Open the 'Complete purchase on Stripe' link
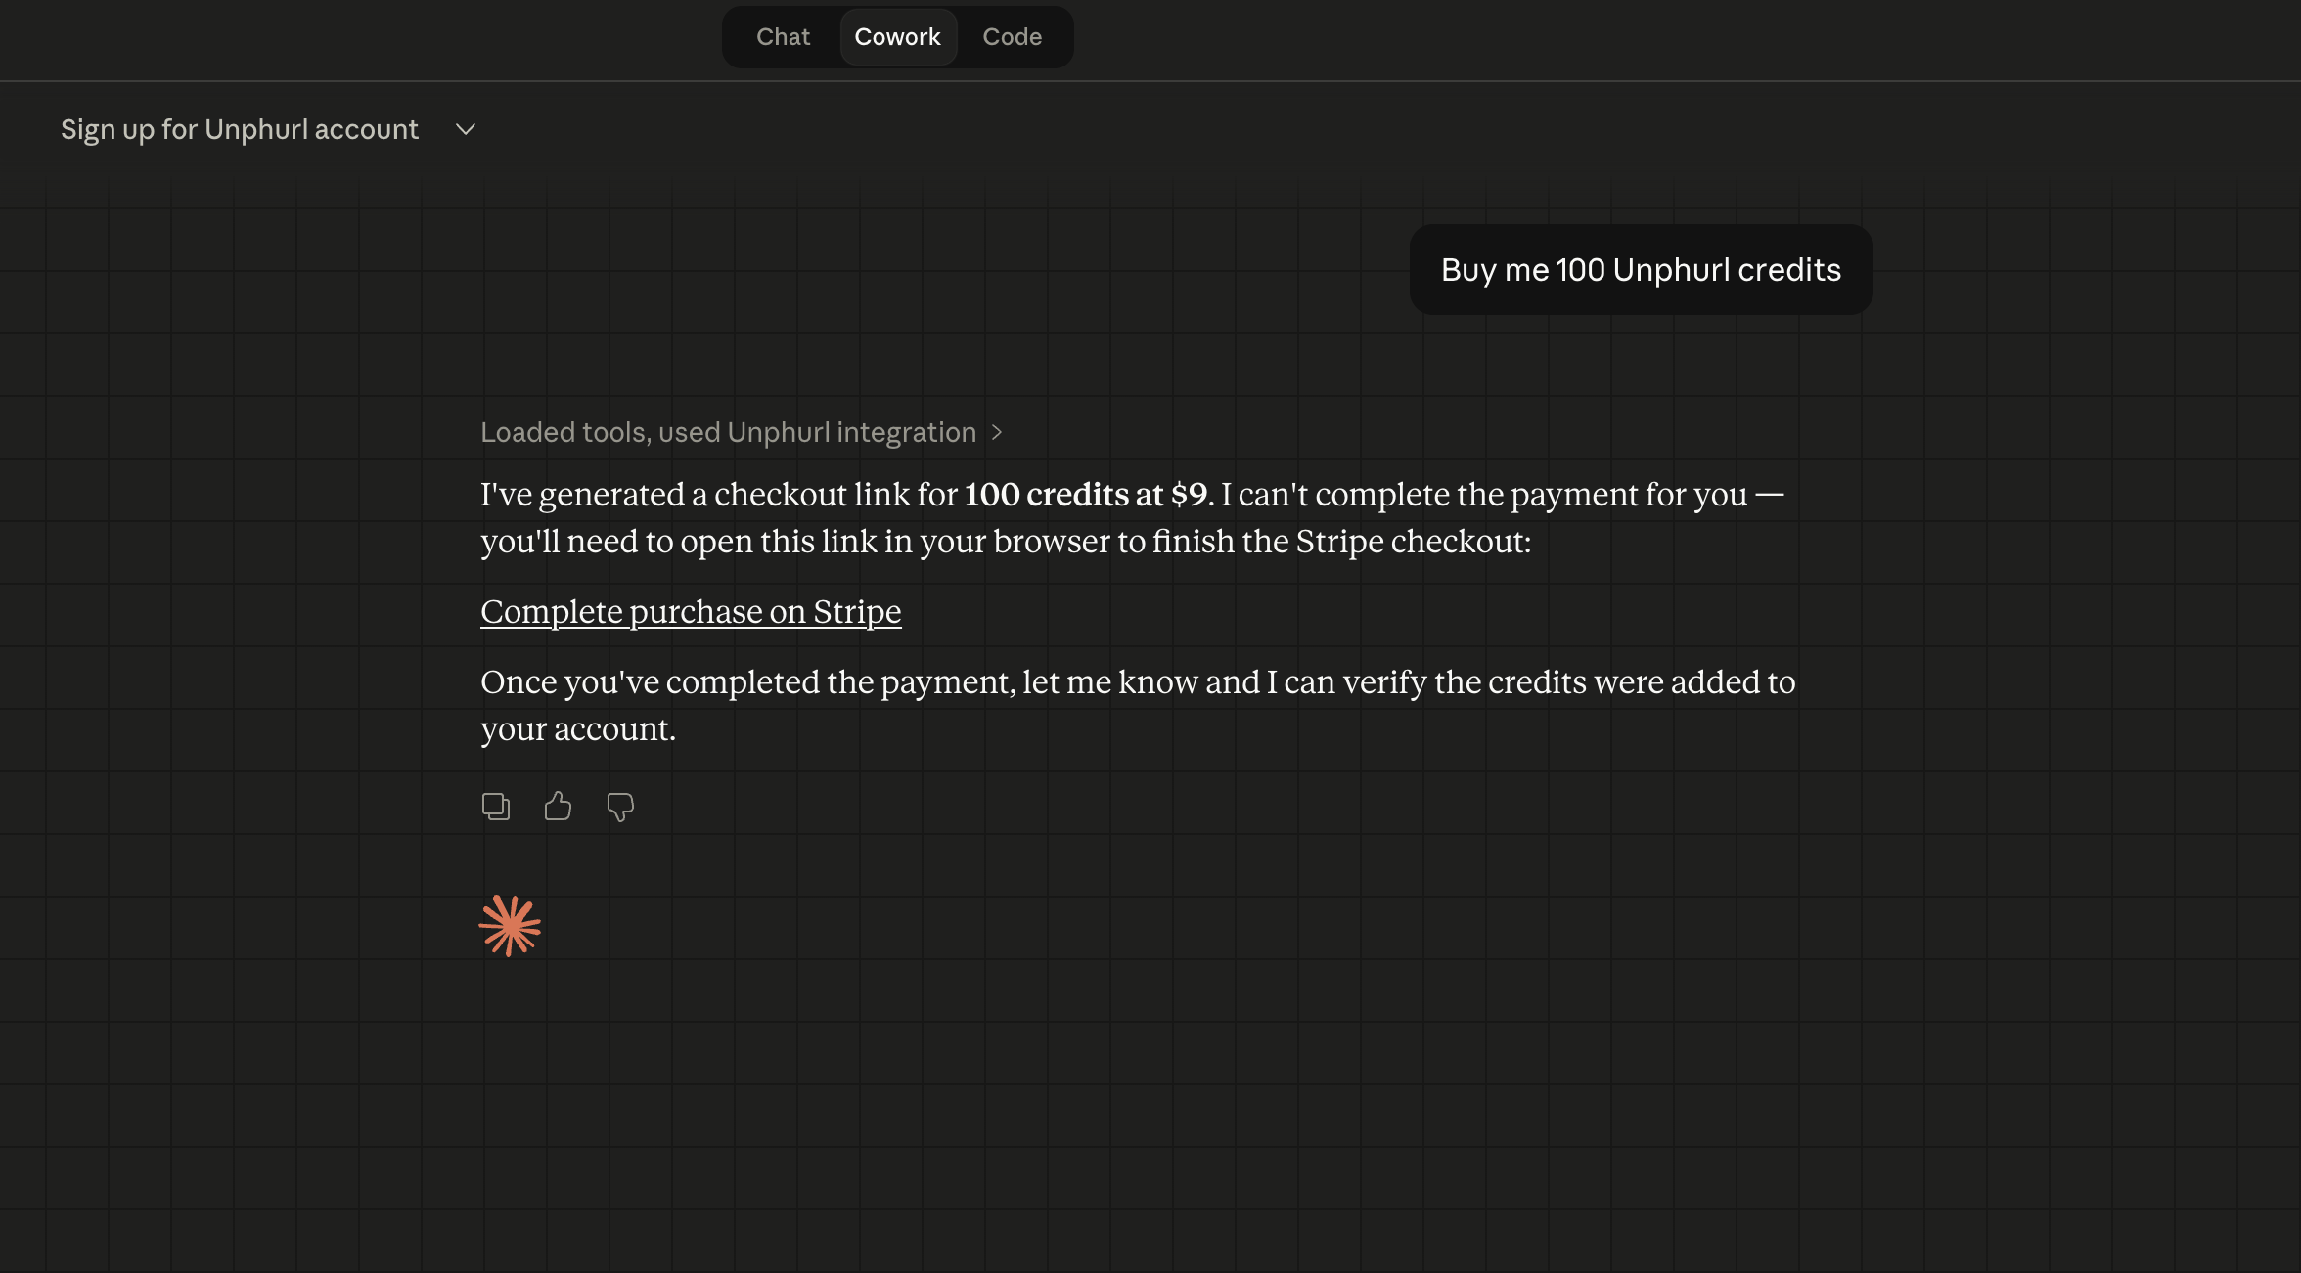Viewport: 2301px width, 1273px height. click(691, 611)
